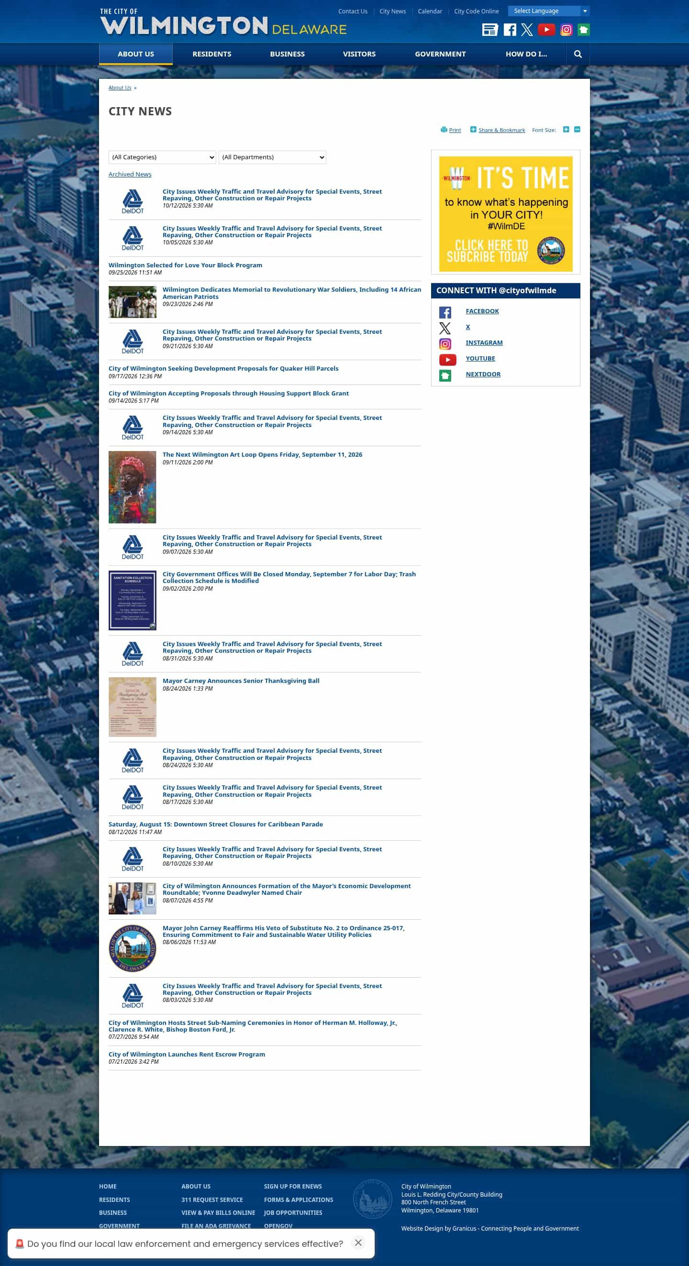Open the eNews icon in the header
The width and height of the screenshot is (689, 1266).
point(490,30)
